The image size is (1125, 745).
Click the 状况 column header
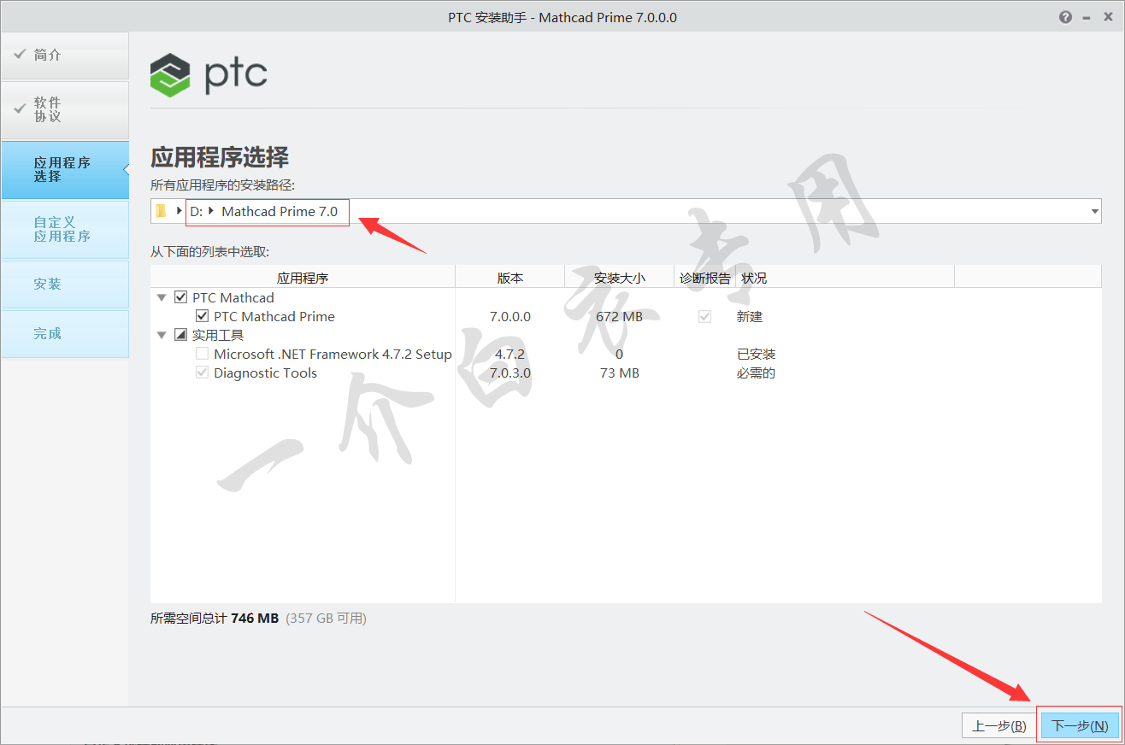845,277
